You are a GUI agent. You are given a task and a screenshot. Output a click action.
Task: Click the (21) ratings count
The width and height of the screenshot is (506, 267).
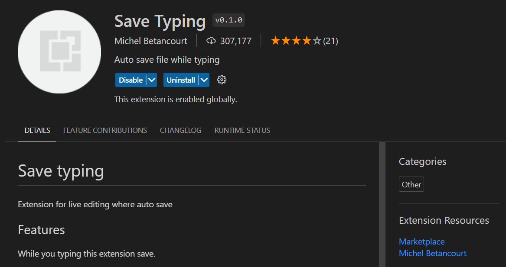331,41
